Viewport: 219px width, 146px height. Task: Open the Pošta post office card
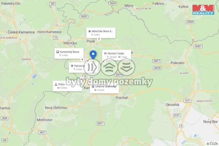67,86
